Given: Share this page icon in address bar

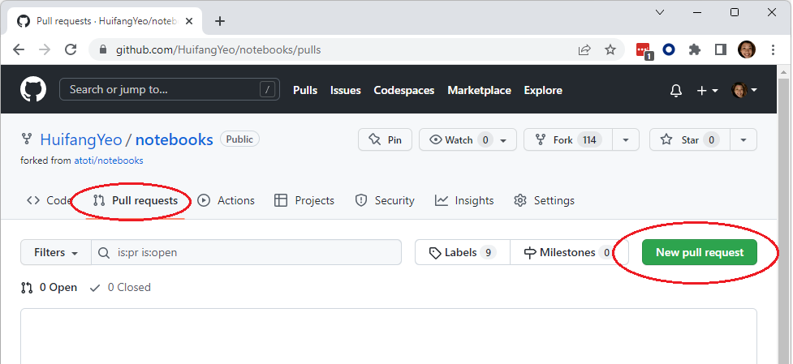Looking at the screenshot, I should point(584,49).
